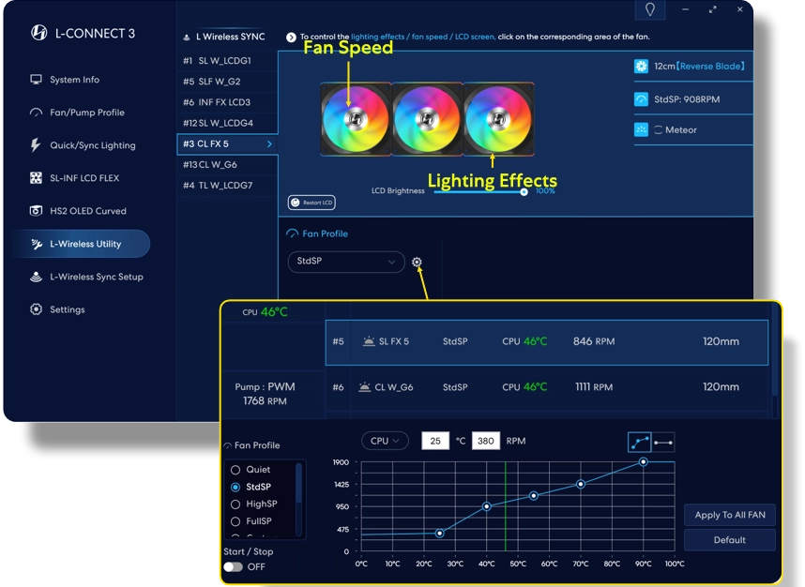The image size is (805, 587).
Task: Select device #1 SL W_LCDG1
Action: point(227,61)
